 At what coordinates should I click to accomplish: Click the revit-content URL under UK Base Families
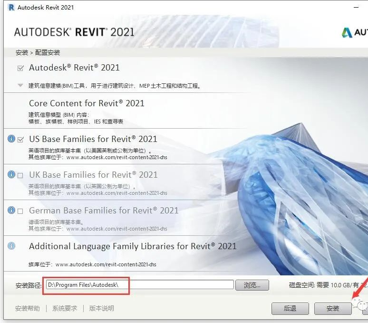tap(116, 193)
